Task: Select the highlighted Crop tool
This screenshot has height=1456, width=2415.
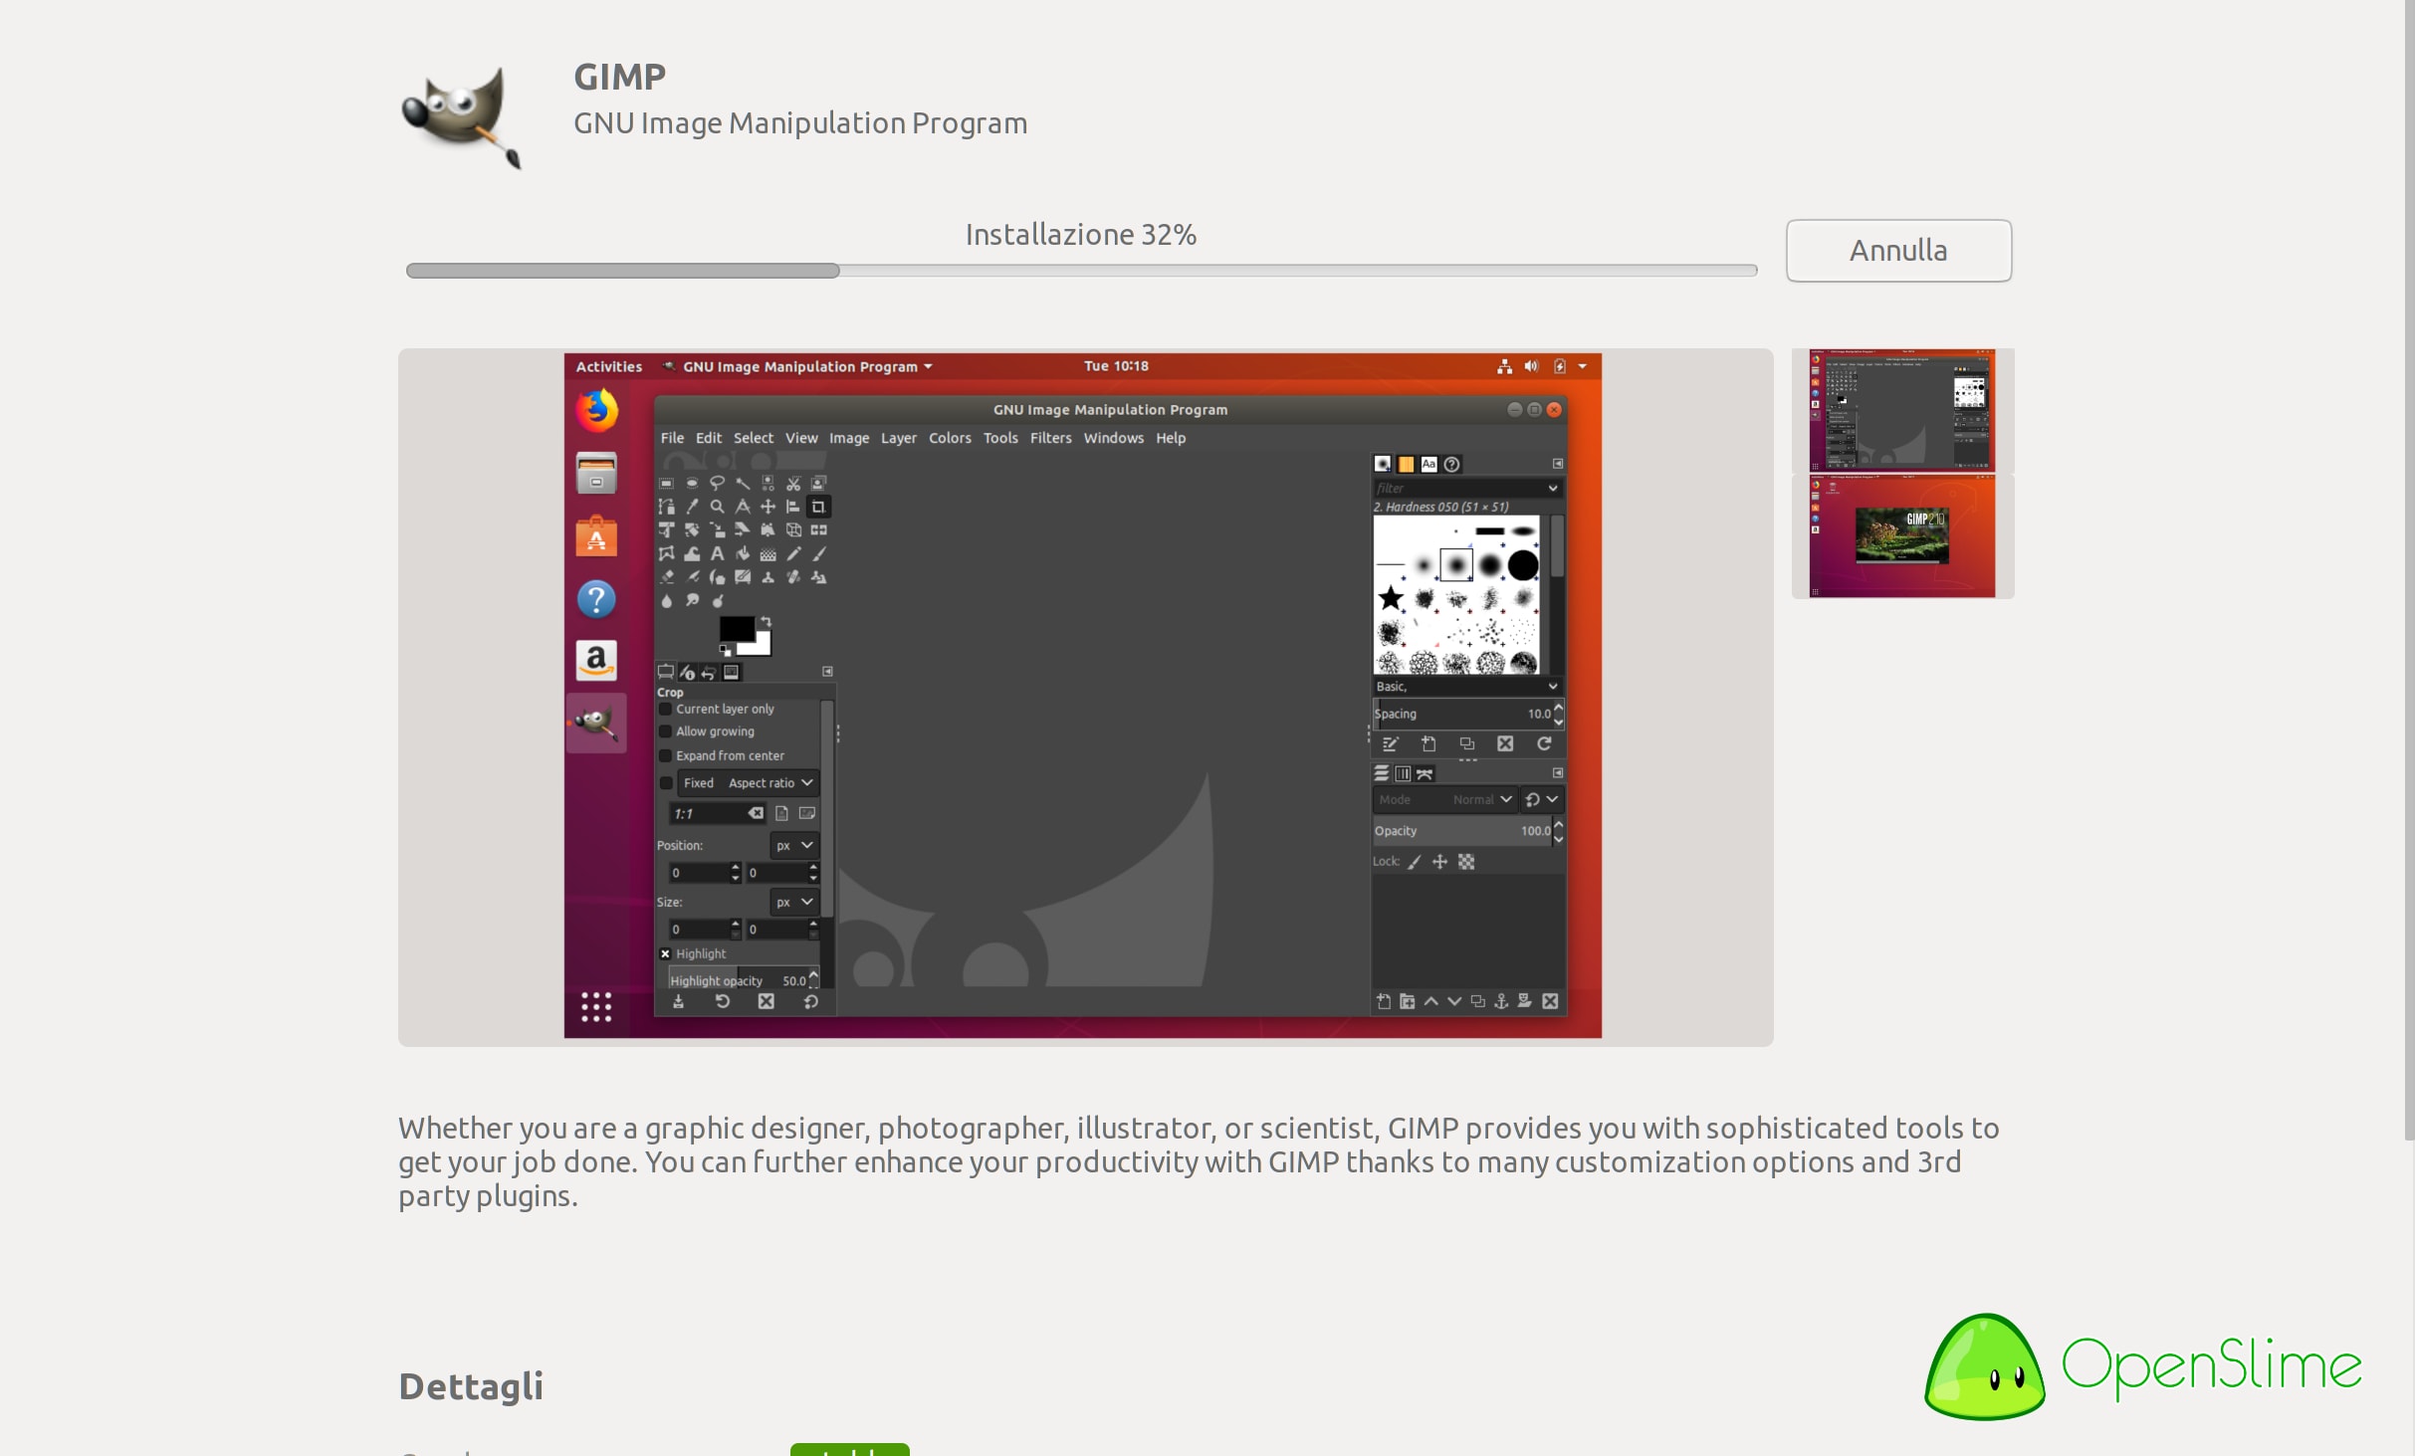Action: pos(818,507)
